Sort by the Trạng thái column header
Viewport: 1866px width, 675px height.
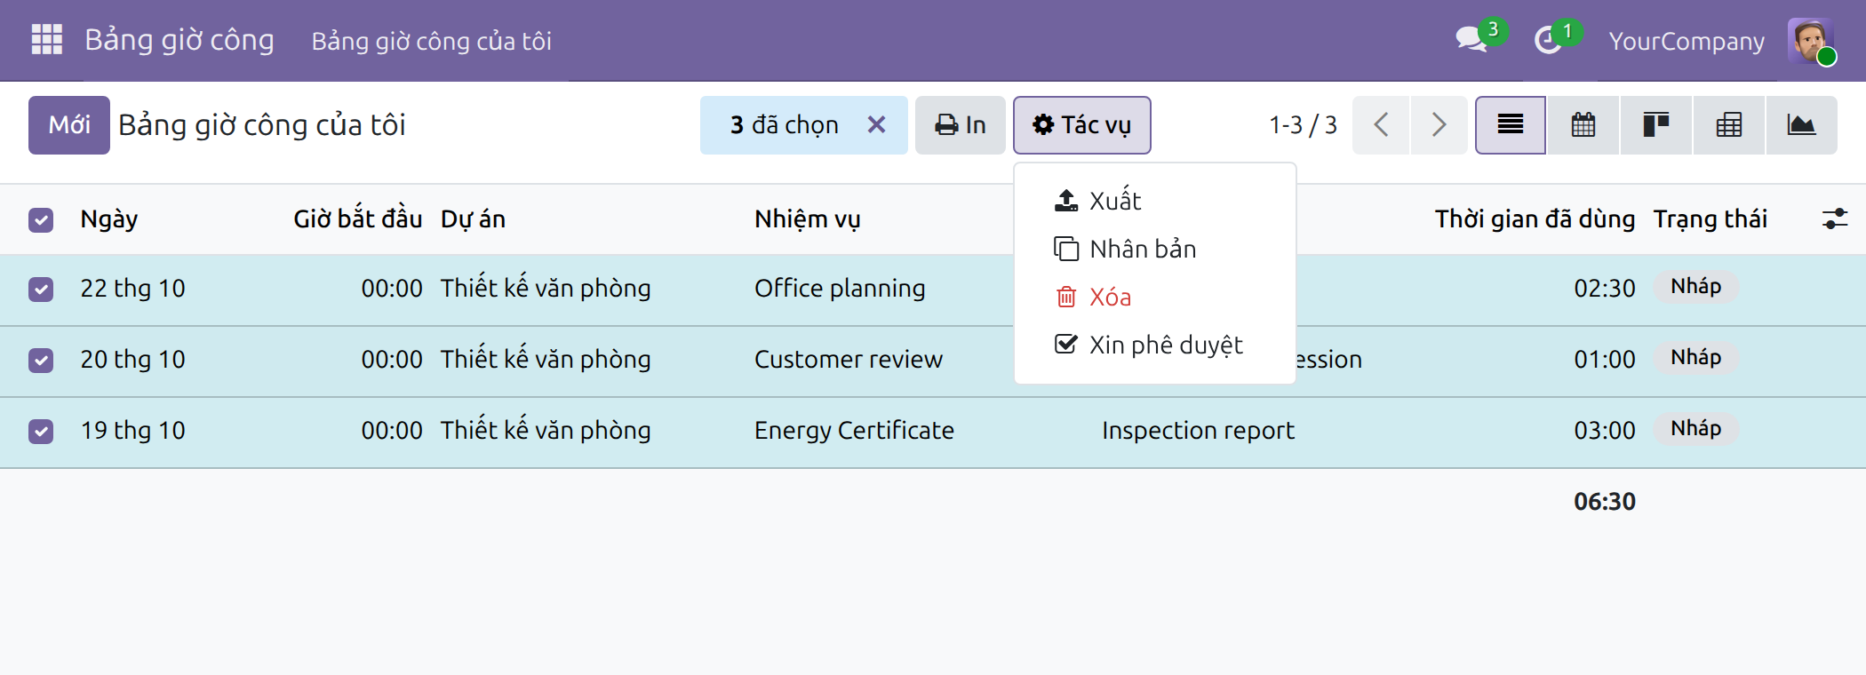coord(1710,219)
